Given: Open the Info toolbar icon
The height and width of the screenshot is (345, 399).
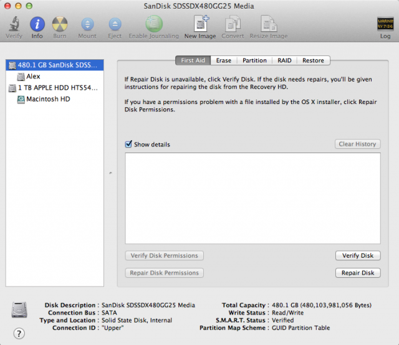Looking at the screenshot, I should click(37, 24).
